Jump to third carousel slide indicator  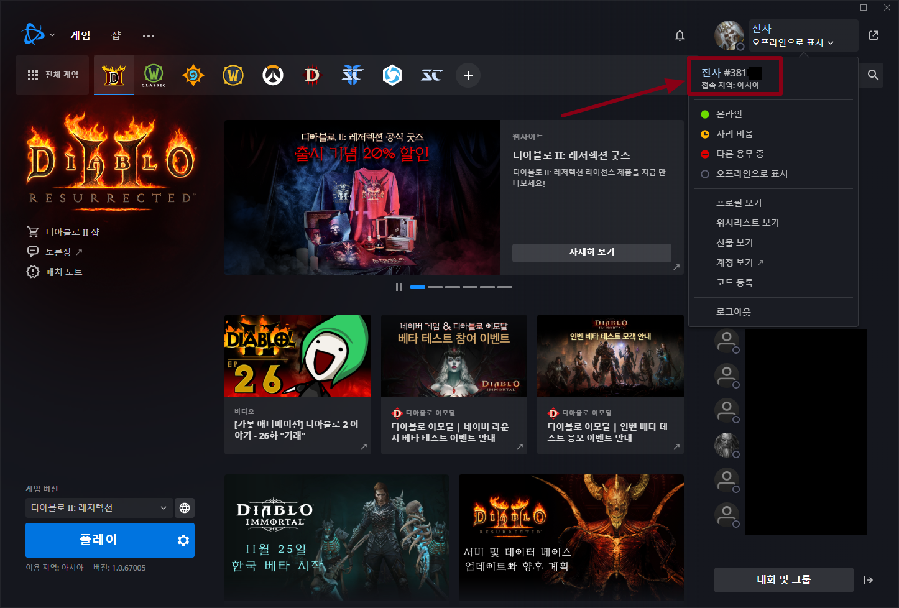tap(453, 287)
